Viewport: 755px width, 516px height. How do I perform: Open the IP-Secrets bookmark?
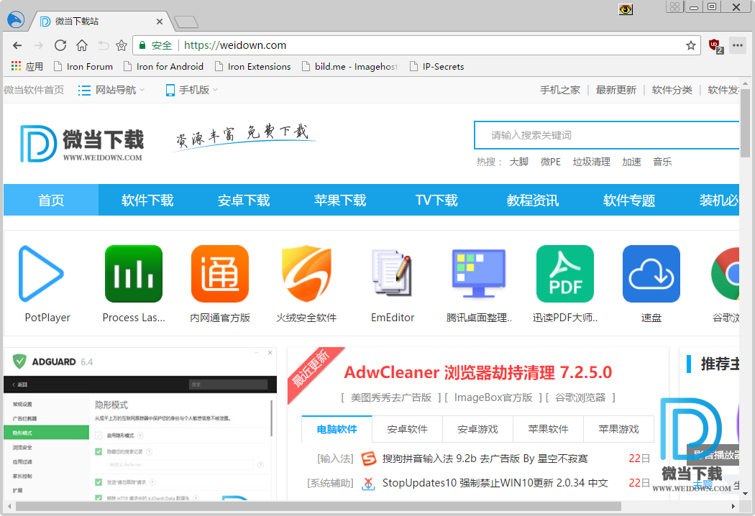[x=436, y=66]
